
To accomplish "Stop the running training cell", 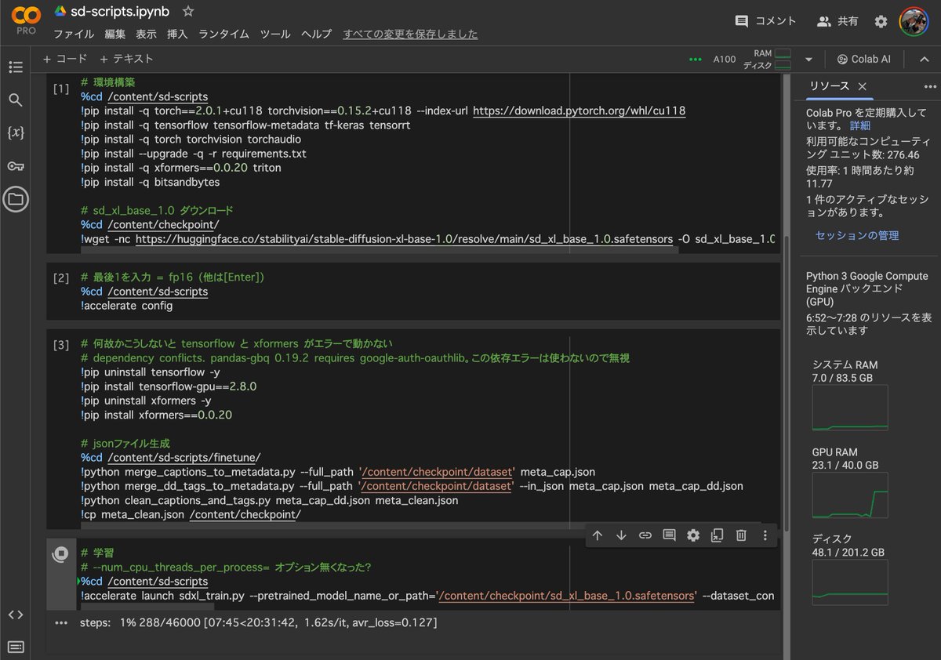I will pos(60,553).
